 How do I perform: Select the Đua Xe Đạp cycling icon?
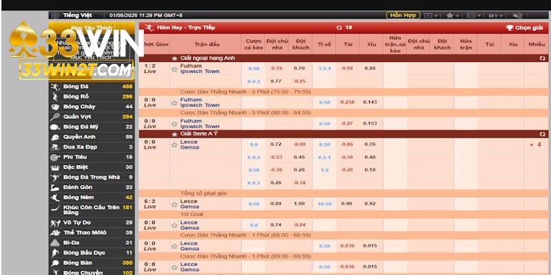55,147
